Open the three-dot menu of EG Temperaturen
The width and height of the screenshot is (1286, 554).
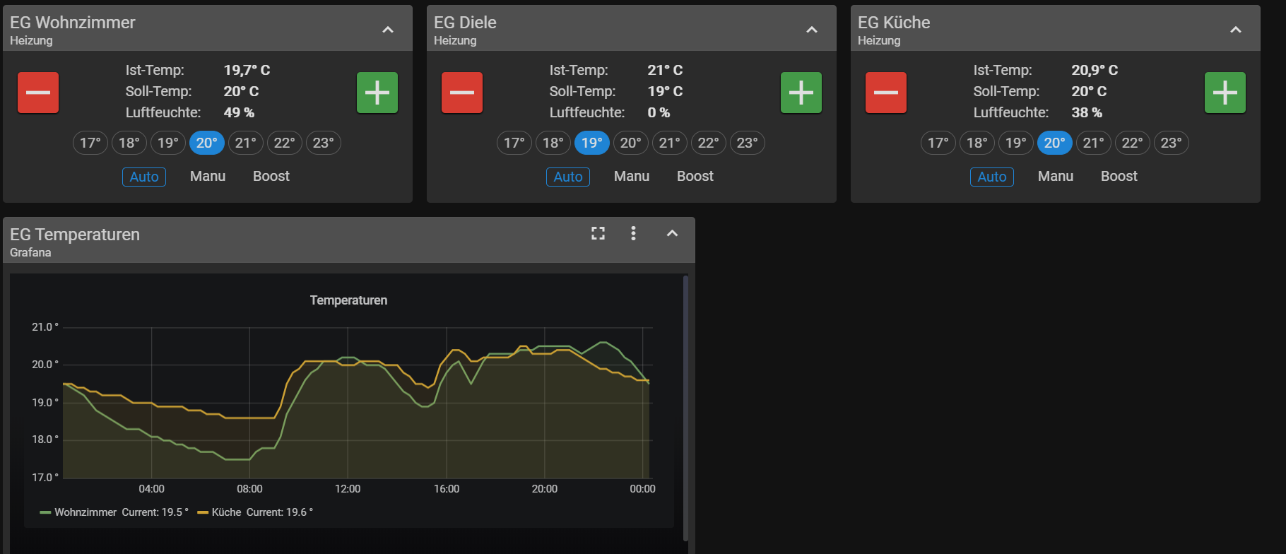tap(633, 233)
